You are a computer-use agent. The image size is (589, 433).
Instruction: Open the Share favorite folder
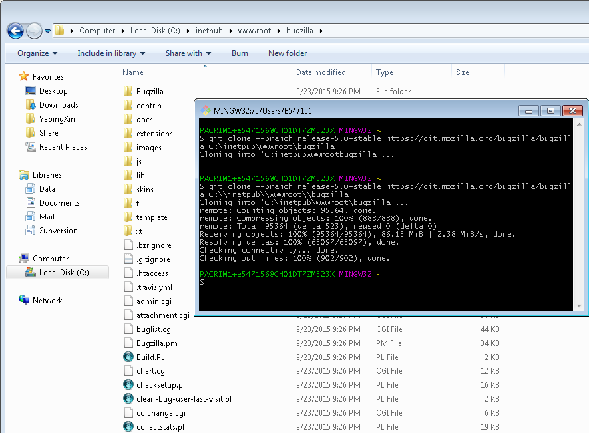tap(49, 133)
